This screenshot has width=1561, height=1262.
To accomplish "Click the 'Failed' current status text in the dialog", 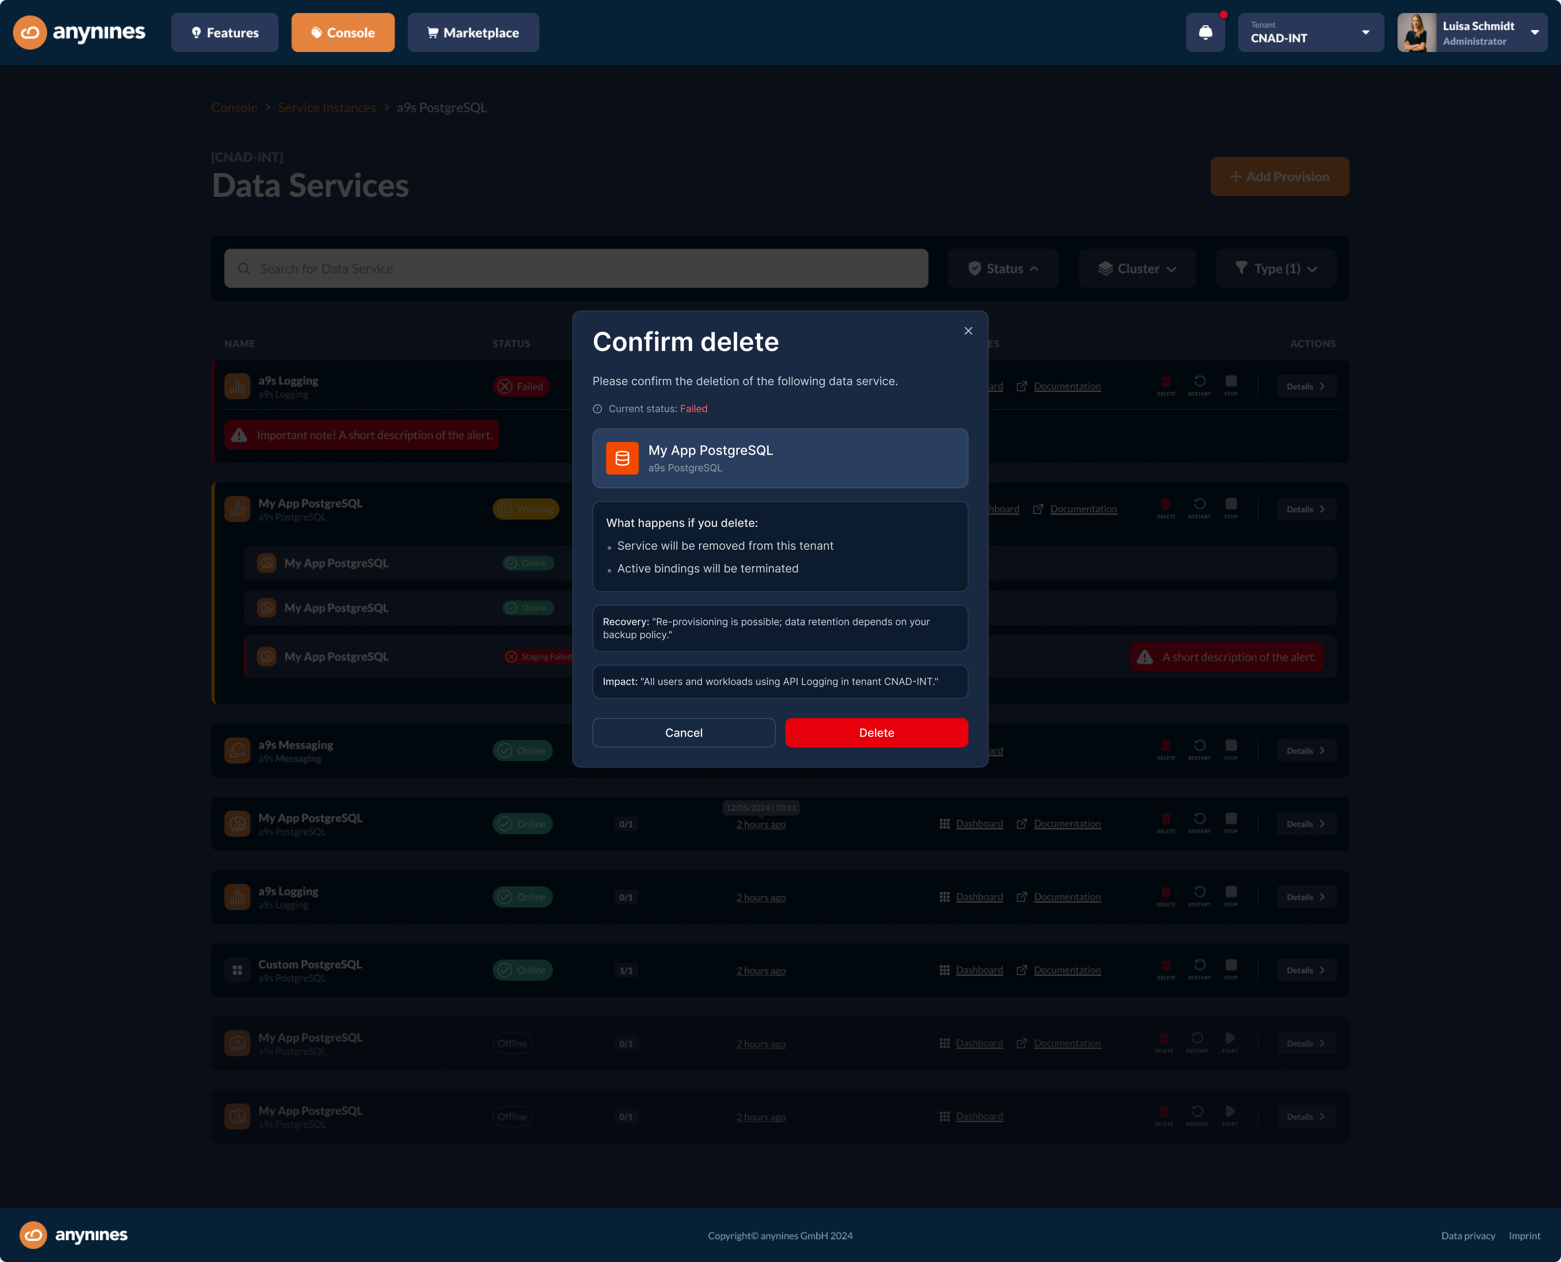I will pos(693,409).
